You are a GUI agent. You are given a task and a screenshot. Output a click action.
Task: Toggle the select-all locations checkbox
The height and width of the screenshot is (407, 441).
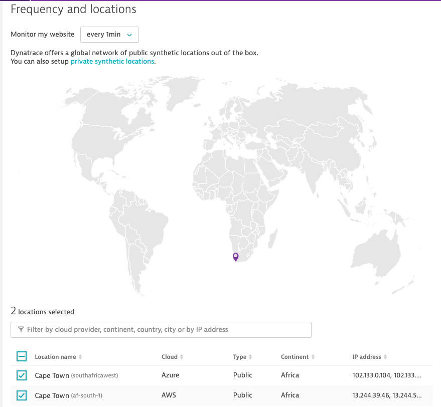click(22, 357)
